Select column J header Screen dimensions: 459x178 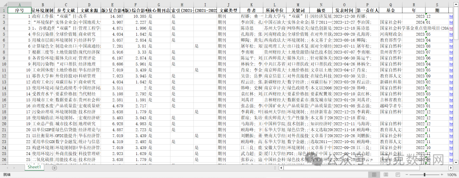229,5
